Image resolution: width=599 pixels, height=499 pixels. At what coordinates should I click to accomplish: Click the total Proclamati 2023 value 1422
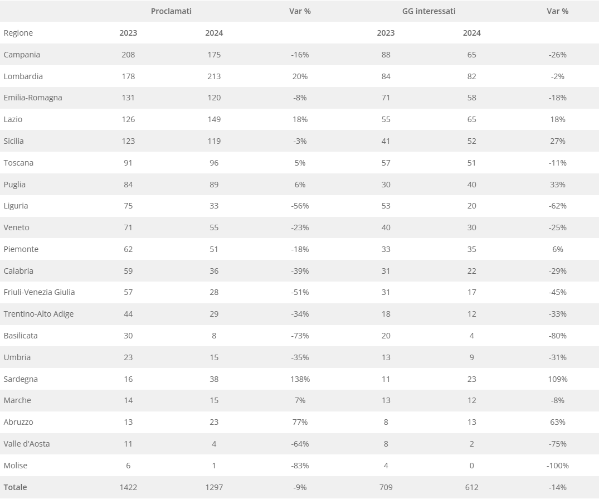click(x=128, y=487)
